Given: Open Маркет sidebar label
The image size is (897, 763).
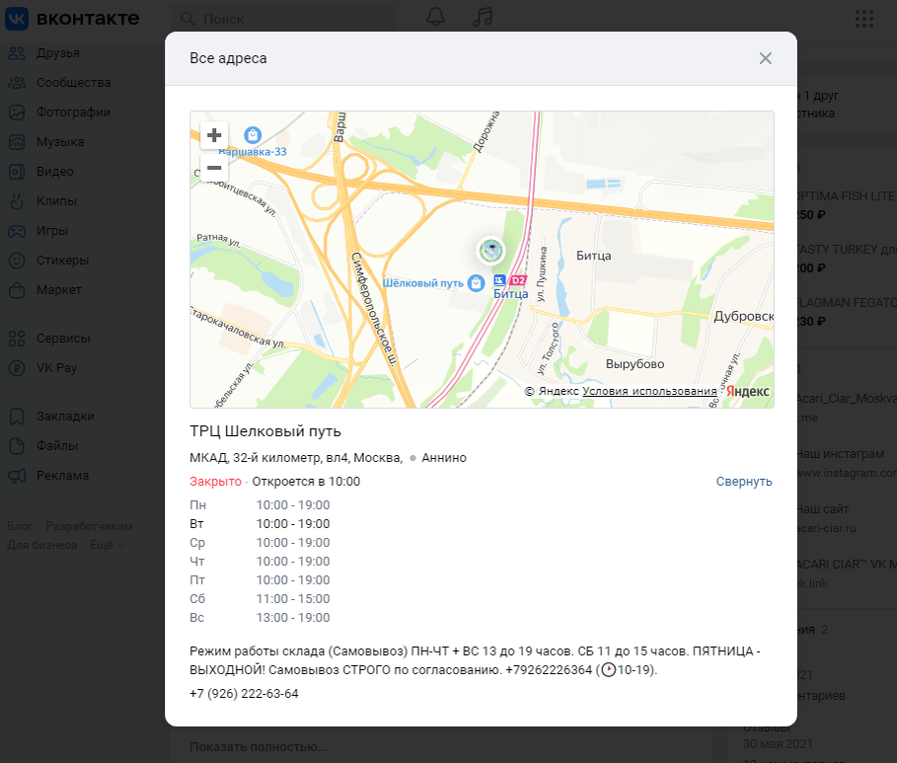Looking at the screenshot, I should click(59, 290).
